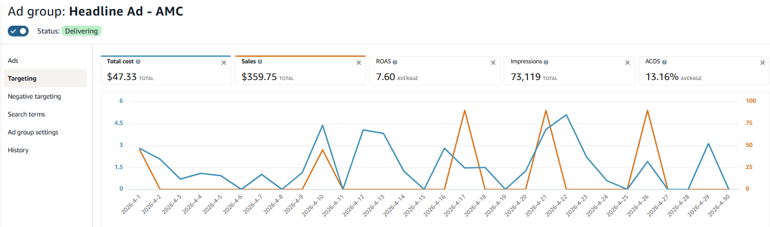The height and width of the screenshot is (227, 770).
Task: Click the ROAS info icon
Action: tap(395, 62)
